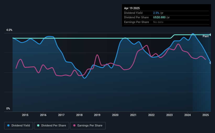This screenshot has width=215, height=133.
Task: Toggle the Dividend Per Share legend button
Action: pos(52,126)
